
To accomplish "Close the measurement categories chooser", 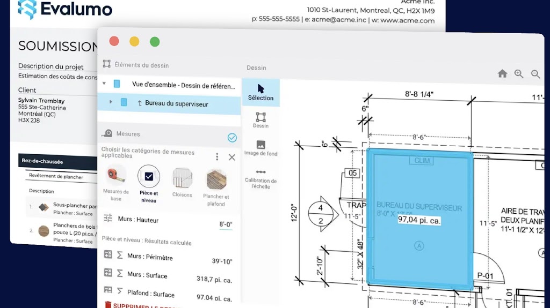I will (232, 157).
